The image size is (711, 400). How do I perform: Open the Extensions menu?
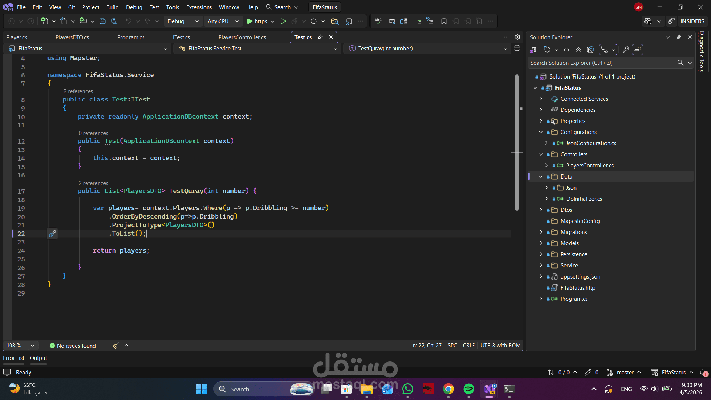(x=199, y=7)
